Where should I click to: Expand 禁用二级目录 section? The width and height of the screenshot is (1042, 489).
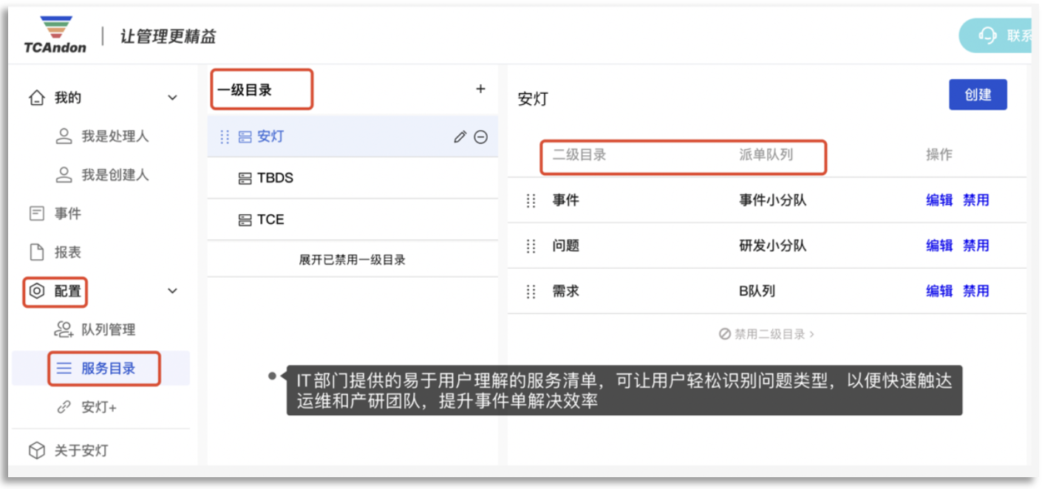766,334
